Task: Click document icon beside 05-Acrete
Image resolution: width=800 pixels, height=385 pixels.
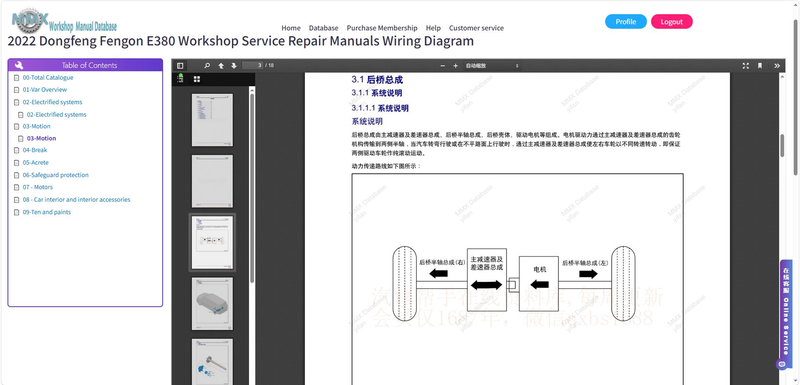Action: pyautogui.click(x=17, y=163)
